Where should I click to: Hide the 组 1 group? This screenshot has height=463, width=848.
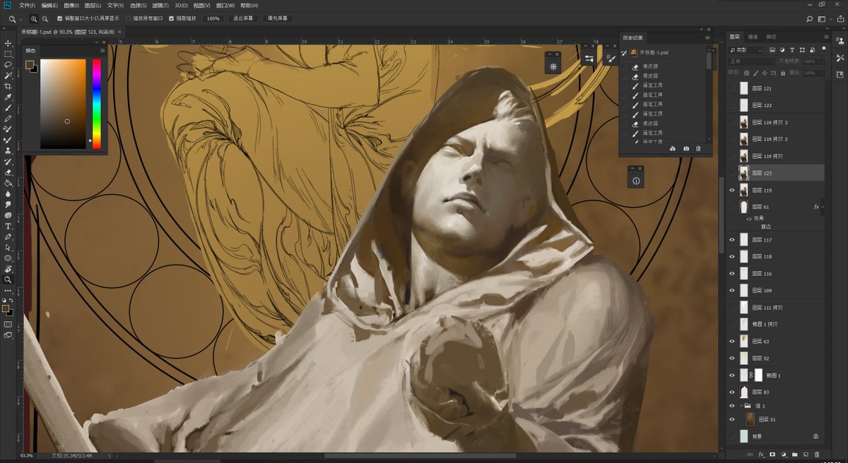coord(732,406)
